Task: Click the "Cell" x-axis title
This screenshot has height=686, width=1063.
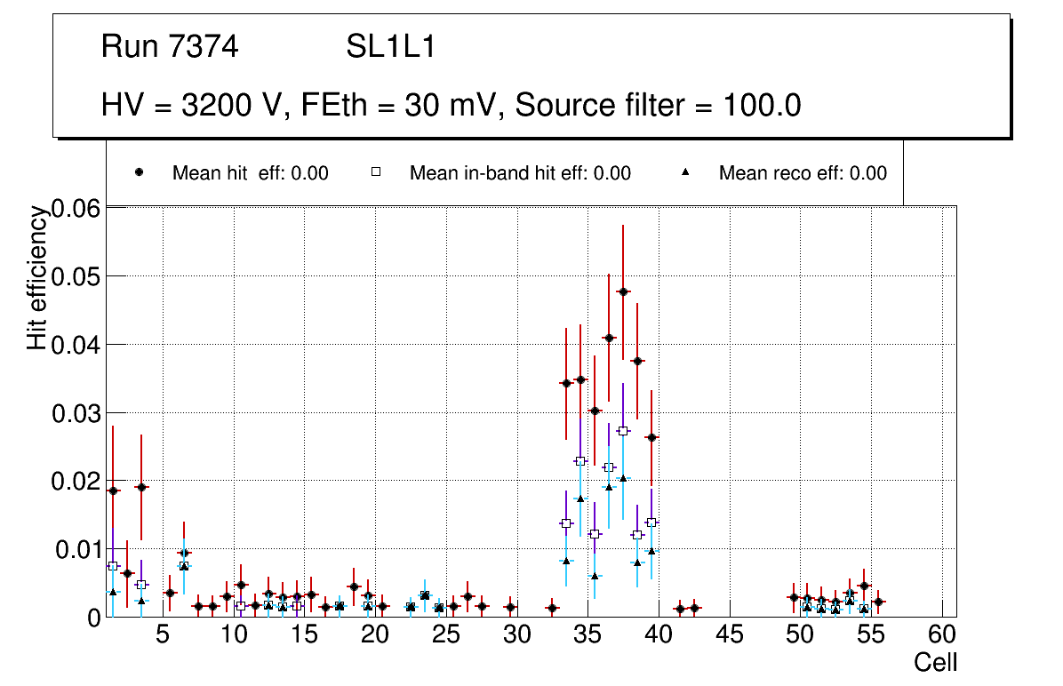Action: coord(936,663)
